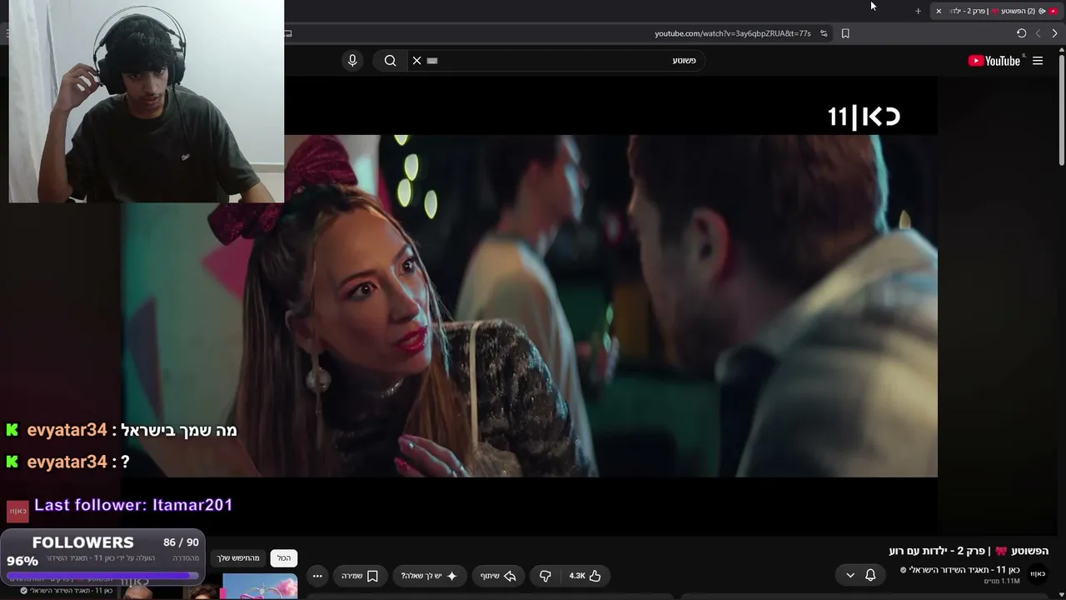This screenshot has height=600, width=1066.
Task: Dislike the video with thumbs down
Action: (545, 576)
